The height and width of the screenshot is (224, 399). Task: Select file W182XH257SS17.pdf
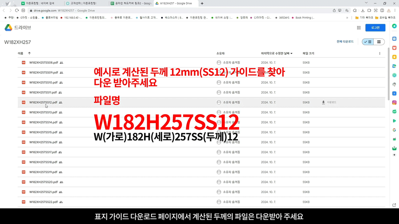click(43, 152)
